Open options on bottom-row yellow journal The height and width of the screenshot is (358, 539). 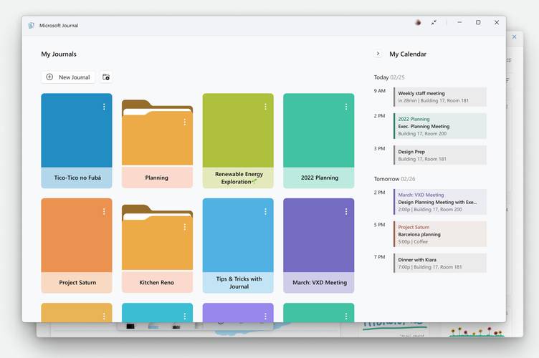104,316
